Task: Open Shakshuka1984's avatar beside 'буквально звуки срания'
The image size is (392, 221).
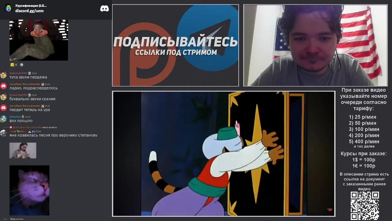Action: click(3, 97)
